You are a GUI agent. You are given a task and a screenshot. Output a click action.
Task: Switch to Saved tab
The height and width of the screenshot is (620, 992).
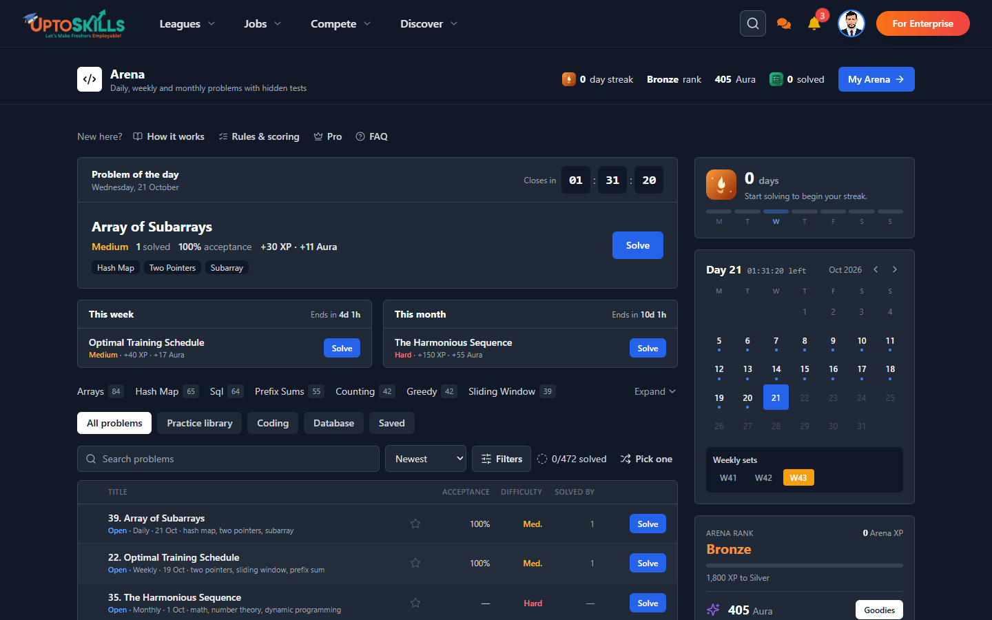pos(392,423)
